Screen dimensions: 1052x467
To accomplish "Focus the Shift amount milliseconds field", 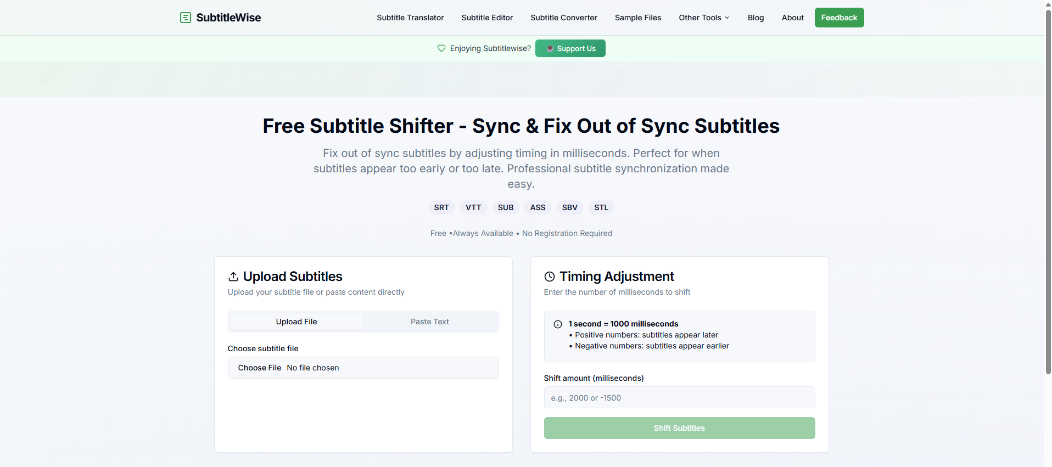I will coord(679,397).
